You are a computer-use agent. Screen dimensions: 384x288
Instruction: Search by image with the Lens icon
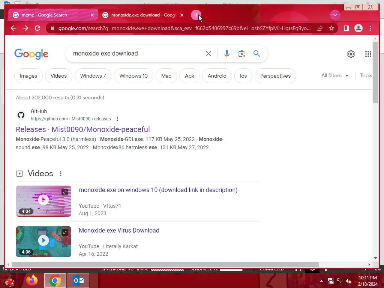pos(242,54)
